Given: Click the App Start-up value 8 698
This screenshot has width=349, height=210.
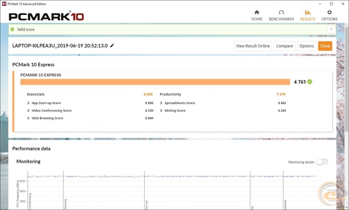Looking at the screenshot, I should 149,103.
